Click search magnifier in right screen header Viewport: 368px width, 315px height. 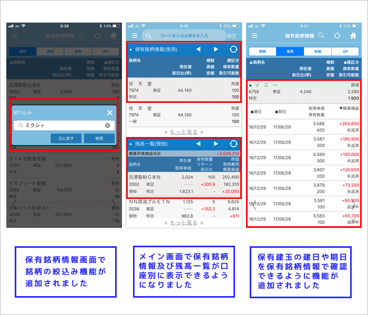point(321,35)
